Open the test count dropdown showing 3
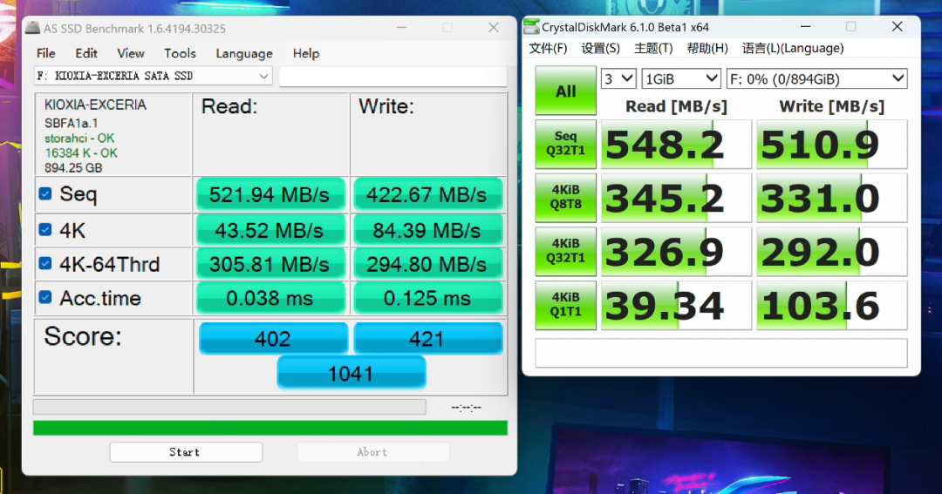Viewport: 942px width, 494px height. [x=618, y=78]
